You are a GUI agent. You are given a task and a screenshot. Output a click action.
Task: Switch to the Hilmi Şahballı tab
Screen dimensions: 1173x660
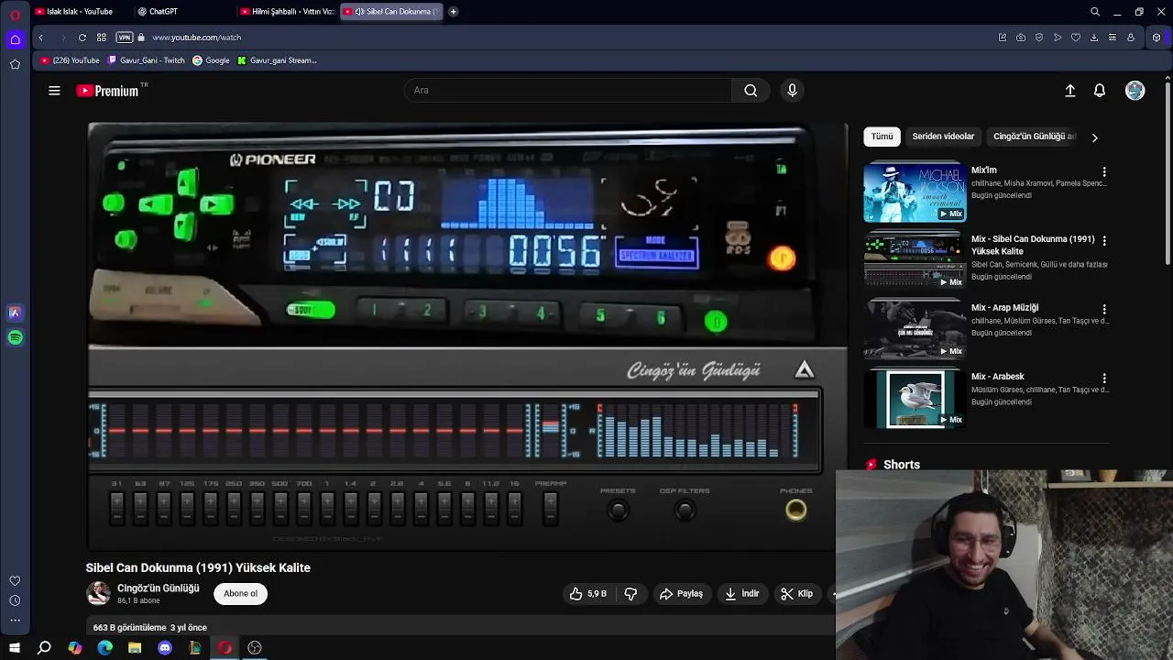[x=286, y=12]
